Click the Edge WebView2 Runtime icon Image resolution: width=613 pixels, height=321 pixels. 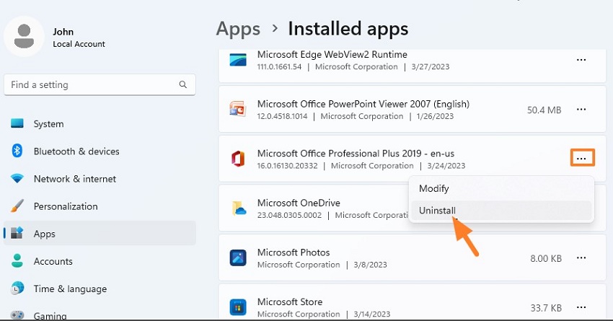click(239, 61)
